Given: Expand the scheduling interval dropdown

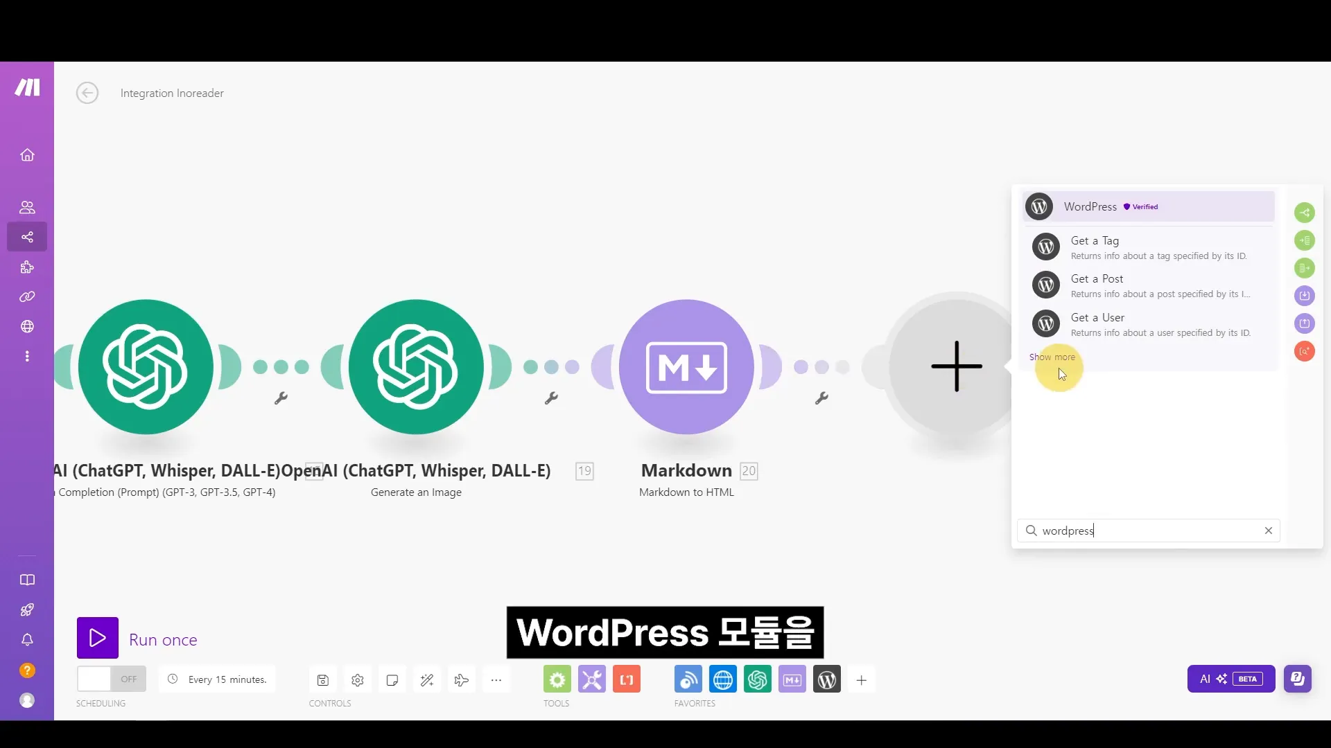Looking at the screenshot, I should click(227, 679).
